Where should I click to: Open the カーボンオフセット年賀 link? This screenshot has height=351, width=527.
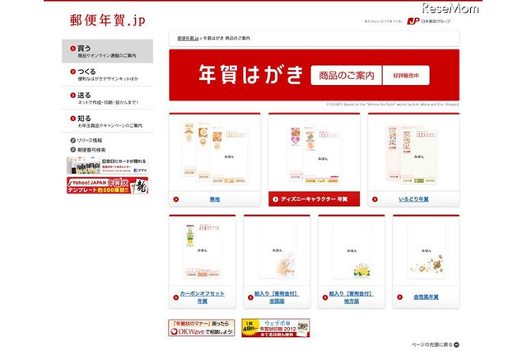pos(202,297)
